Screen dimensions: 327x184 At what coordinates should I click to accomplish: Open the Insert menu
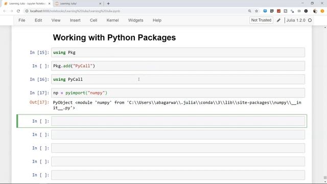click(x=75, y=20)
